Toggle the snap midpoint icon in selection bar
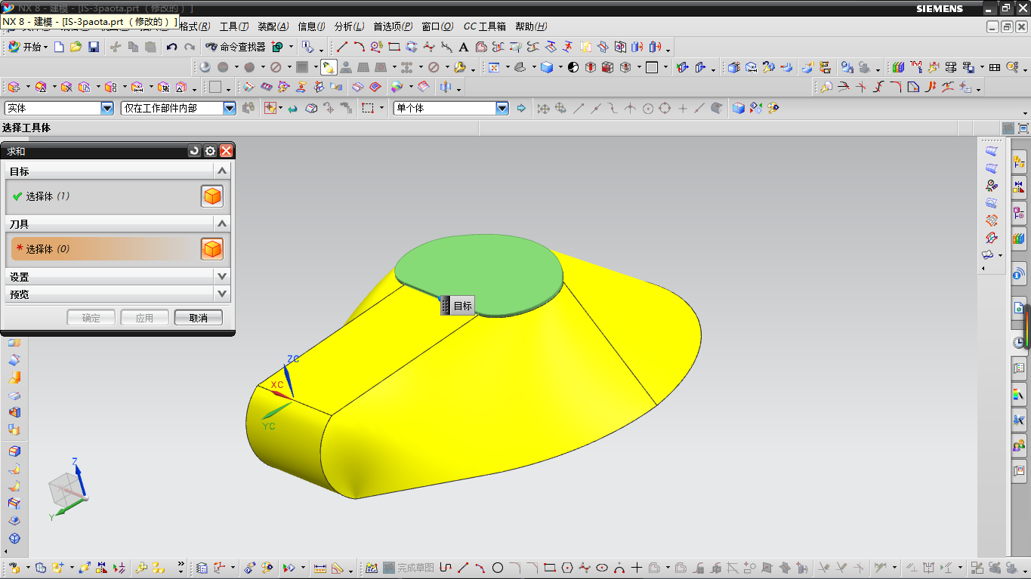The height and width of the screenshot is (579, 1031). tap(596, 109)
